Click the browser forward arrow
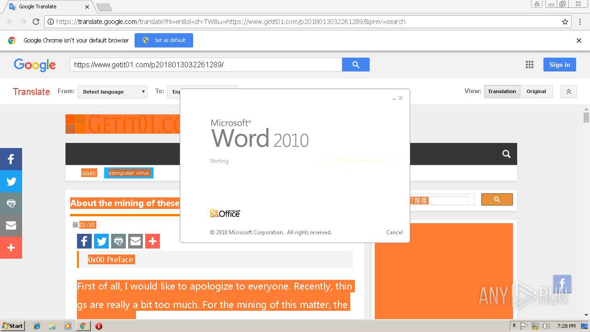Viewport: 590px width, 332px height. 23,22
